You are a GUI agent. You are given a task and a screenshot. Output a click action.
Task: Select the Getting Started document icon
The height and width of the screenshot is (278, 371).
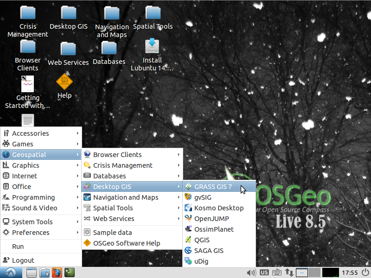click(x=28, y=84)
